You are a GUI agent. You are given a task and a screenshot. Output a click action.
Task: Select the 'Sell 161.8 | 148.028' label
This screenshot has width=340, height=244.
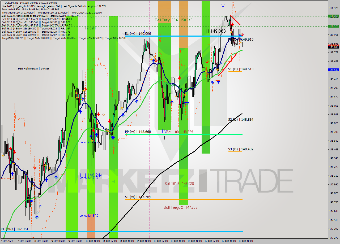coord(179,184)
